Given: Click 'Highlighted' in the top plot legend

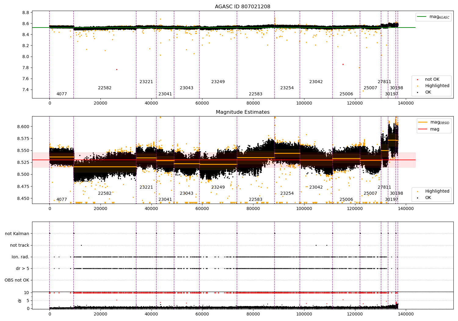Looking at the screenshot, I should click(437, 86).
